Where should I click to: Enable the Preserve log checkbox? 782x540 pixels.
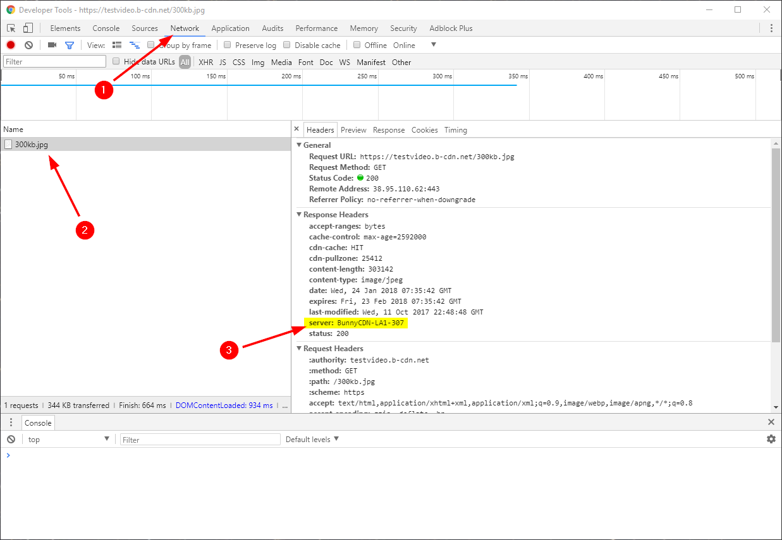click(228, 45)
